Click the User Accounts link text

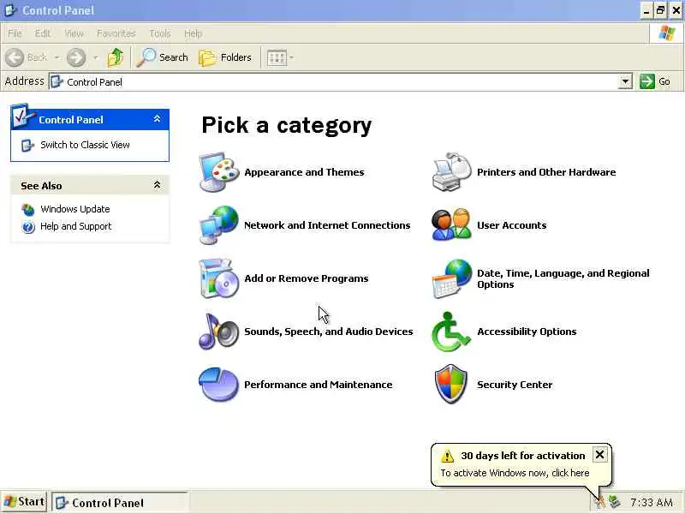511,225
